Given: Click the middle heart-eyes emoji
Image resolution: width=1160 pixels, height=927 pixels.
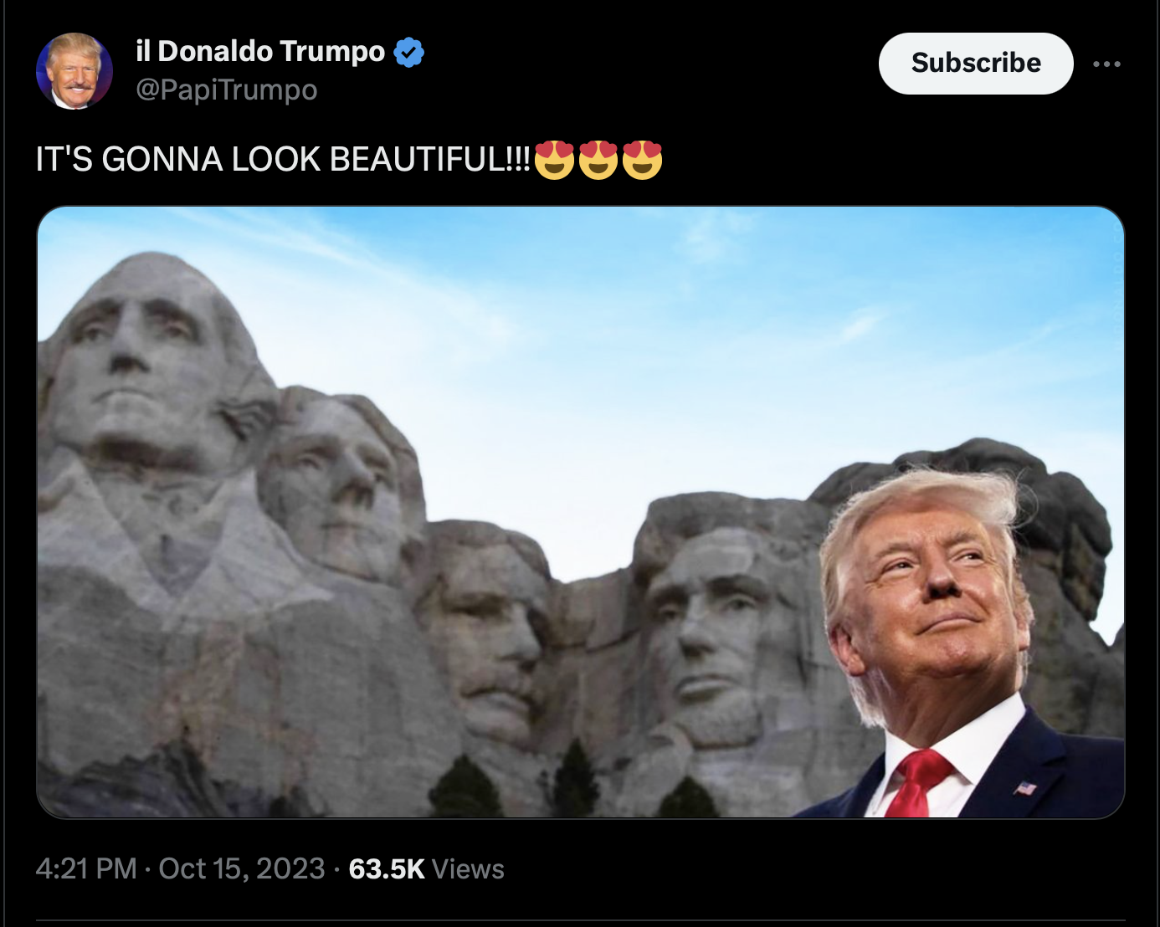Looking at the screenshot, I should tap(598, 160).
